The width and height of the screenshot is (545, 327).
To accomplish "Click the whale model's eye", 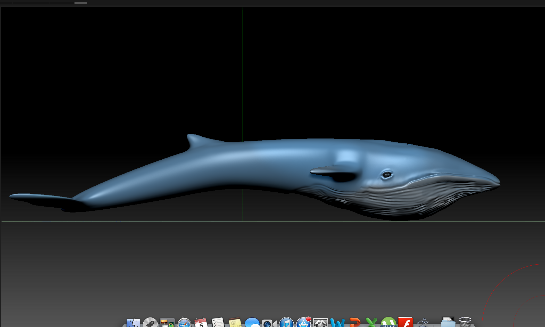I will tap(387, 175).
